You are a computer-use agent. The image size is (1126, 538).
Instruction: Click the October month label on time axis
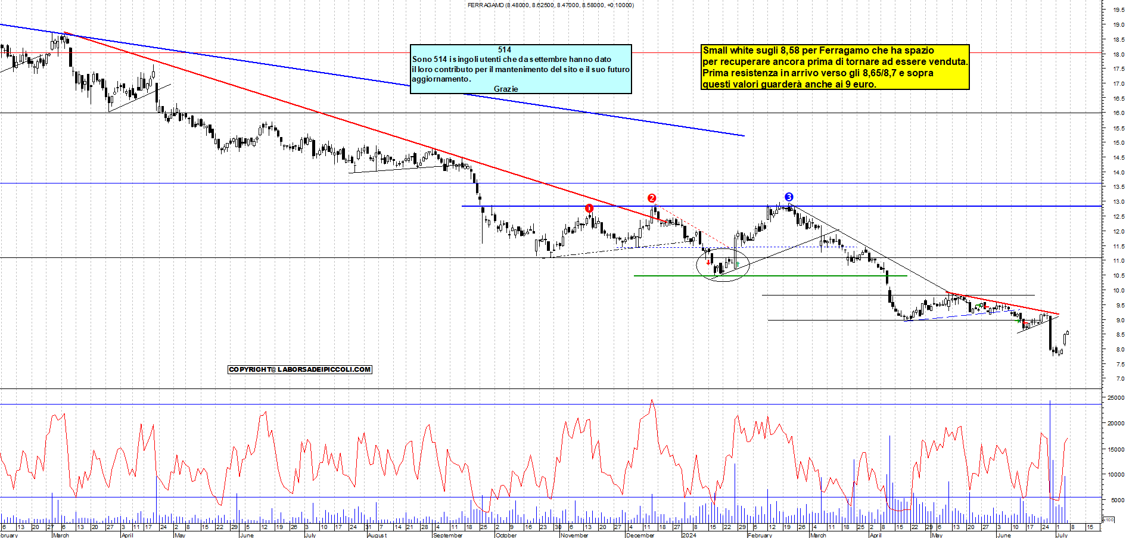(x=506, y=535)
